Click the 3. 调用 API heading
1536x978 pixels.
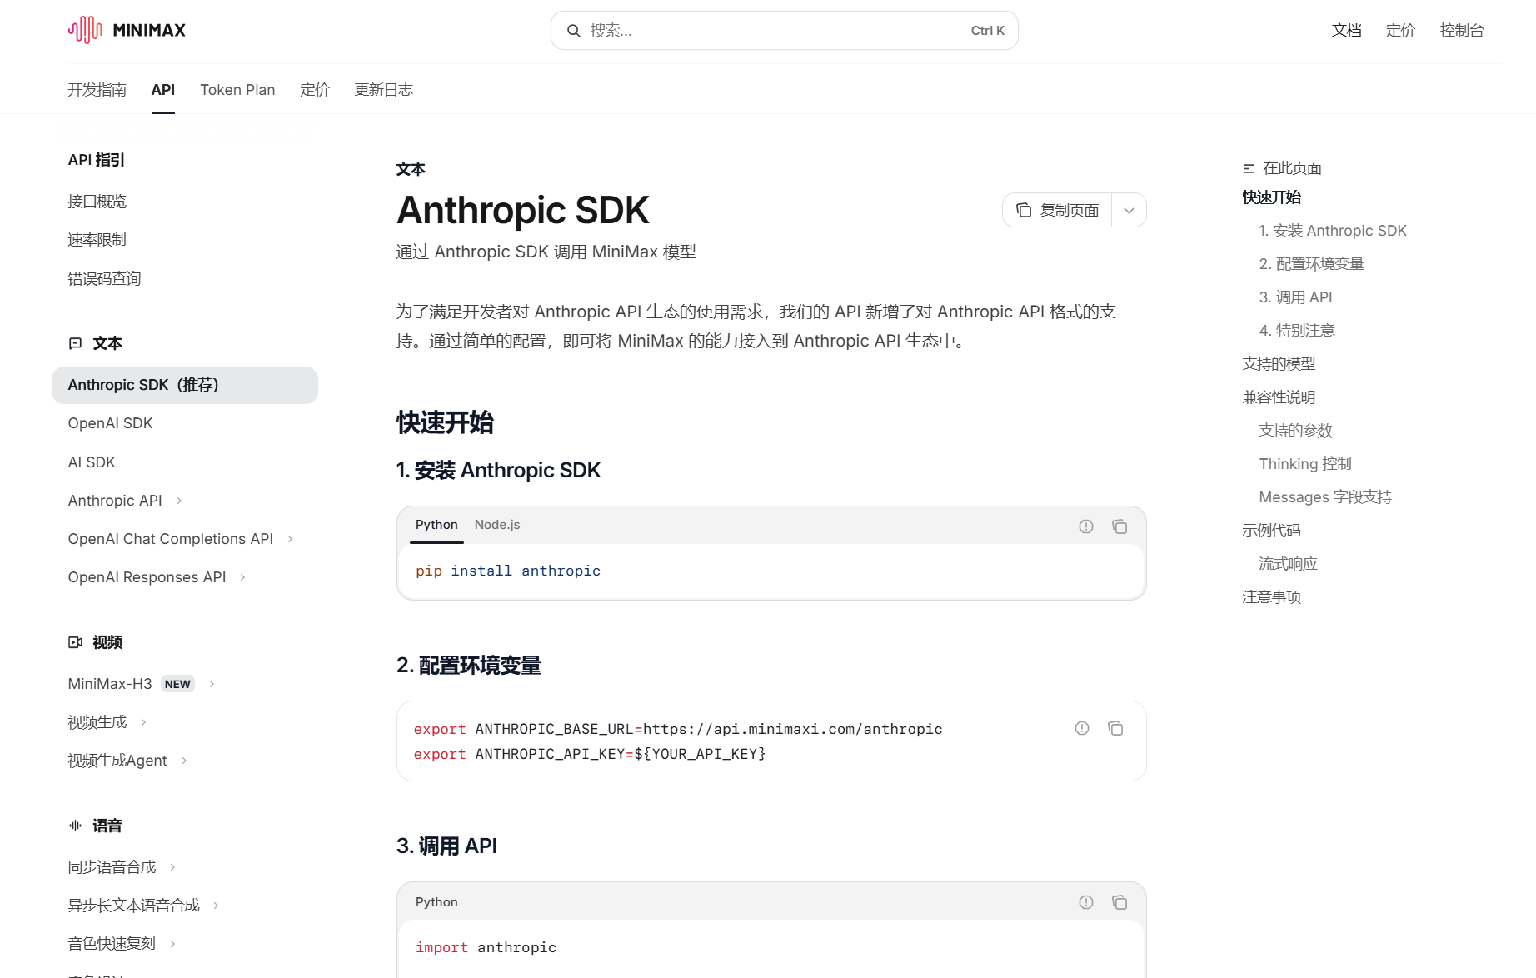[446, 846]
